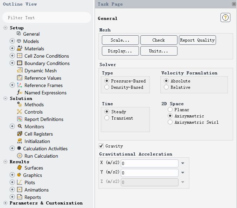The height and width of the screenshot is (208, 237).
Task: Open help with the question mark icon
Action: 225,18
